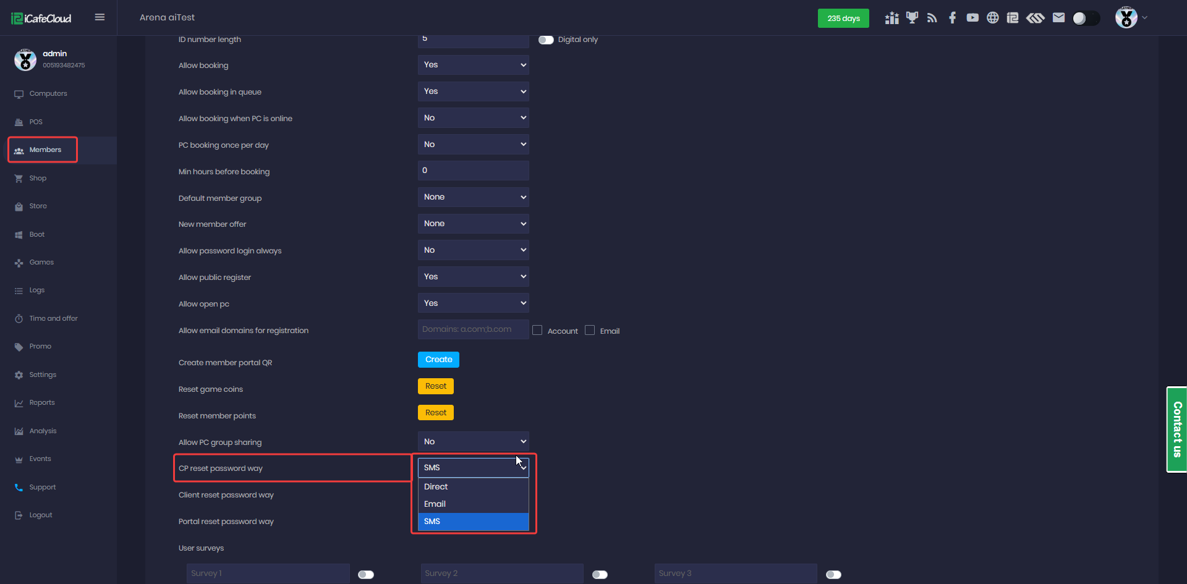Open the Allow PC group sharing dropdown
Screen dimensions: 1187x584
coord(474,442)
